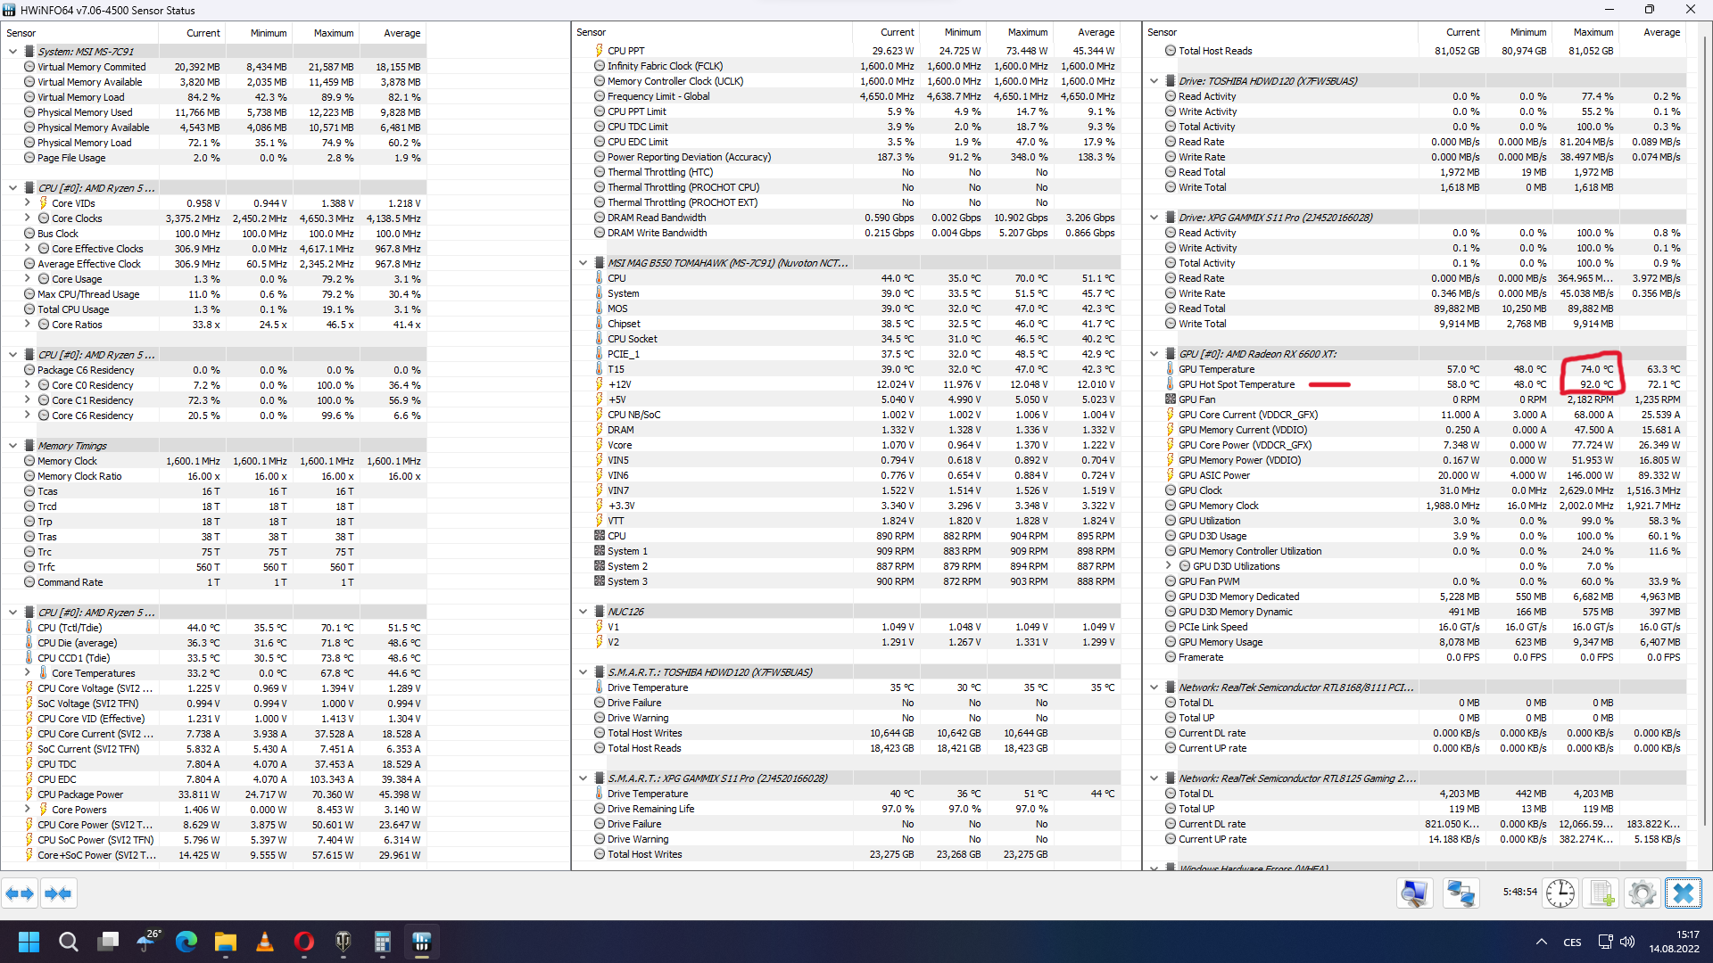
Task: Select the CPU Package Power row
Action: (80, 794)
